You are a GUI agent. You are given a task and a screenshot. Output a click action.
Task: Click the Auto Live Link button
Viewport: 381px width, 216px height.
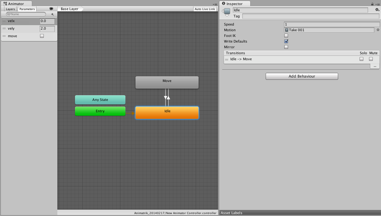pos(205,9)
